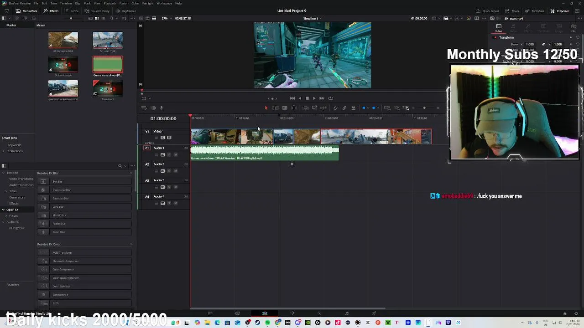Image resolution: width=584 pixels, height=328 pixels.
Task: Toggle loop playback
Action: pyautogui.click(x=330, y=98)
